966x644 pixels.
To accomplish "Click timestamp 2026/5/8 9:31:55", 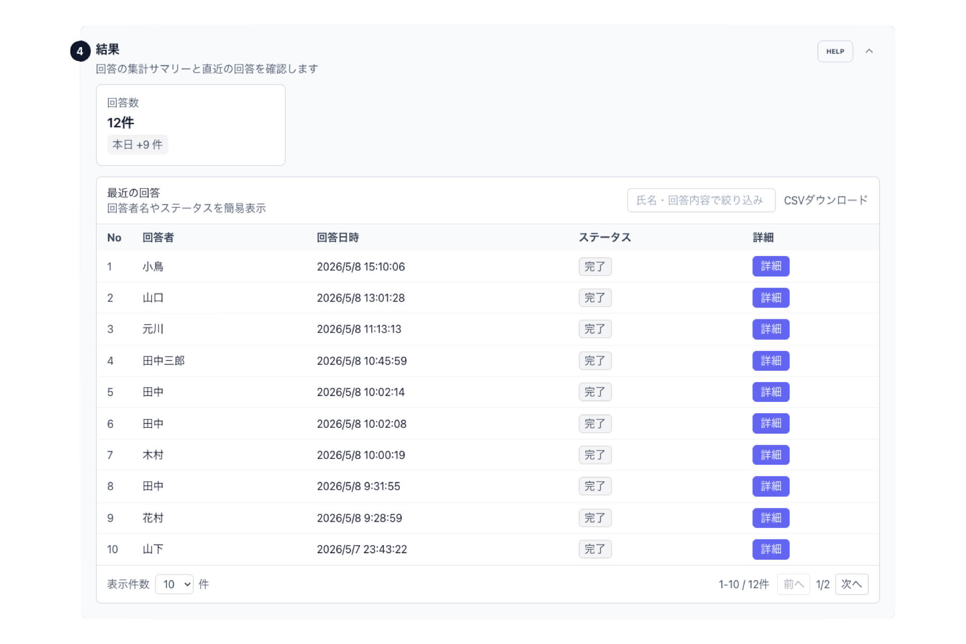I will (x=358, y=486).
